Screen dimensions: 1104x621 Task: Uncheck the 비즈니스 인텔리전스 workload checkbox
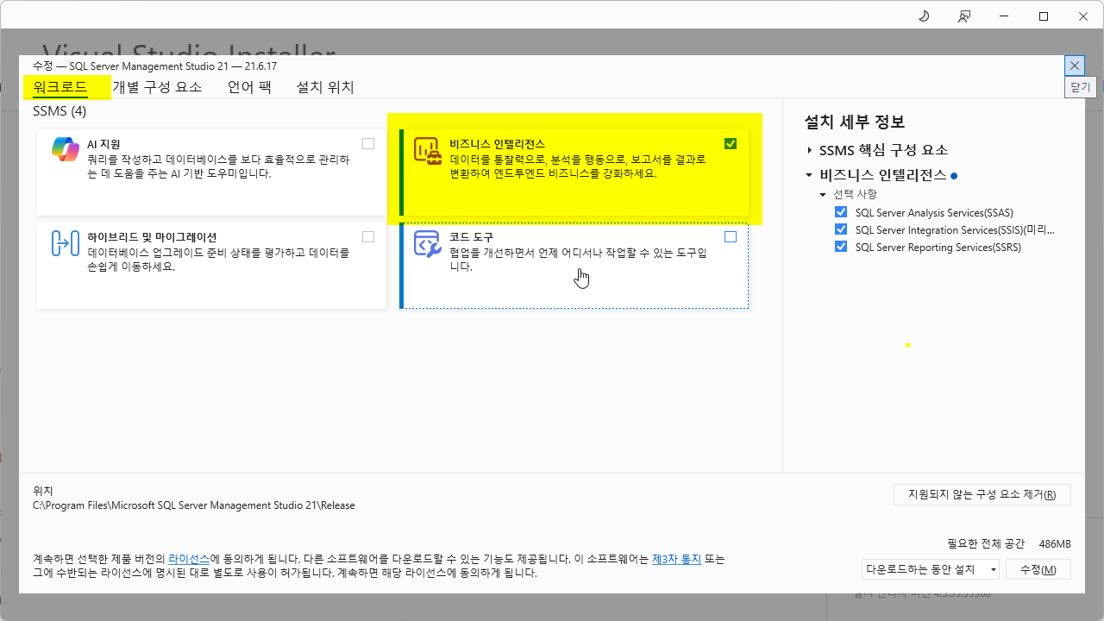pyautogui.click(x=731, y=144)
